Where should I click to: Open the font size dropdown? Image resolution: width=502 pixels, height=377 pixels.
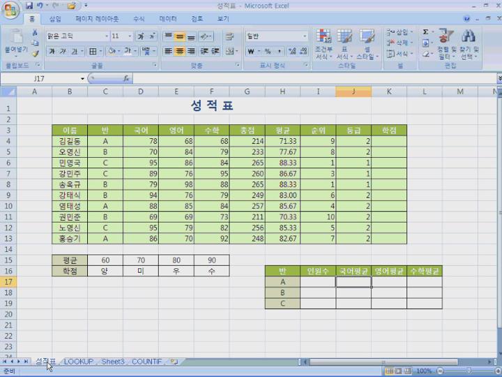coord(130,36)
